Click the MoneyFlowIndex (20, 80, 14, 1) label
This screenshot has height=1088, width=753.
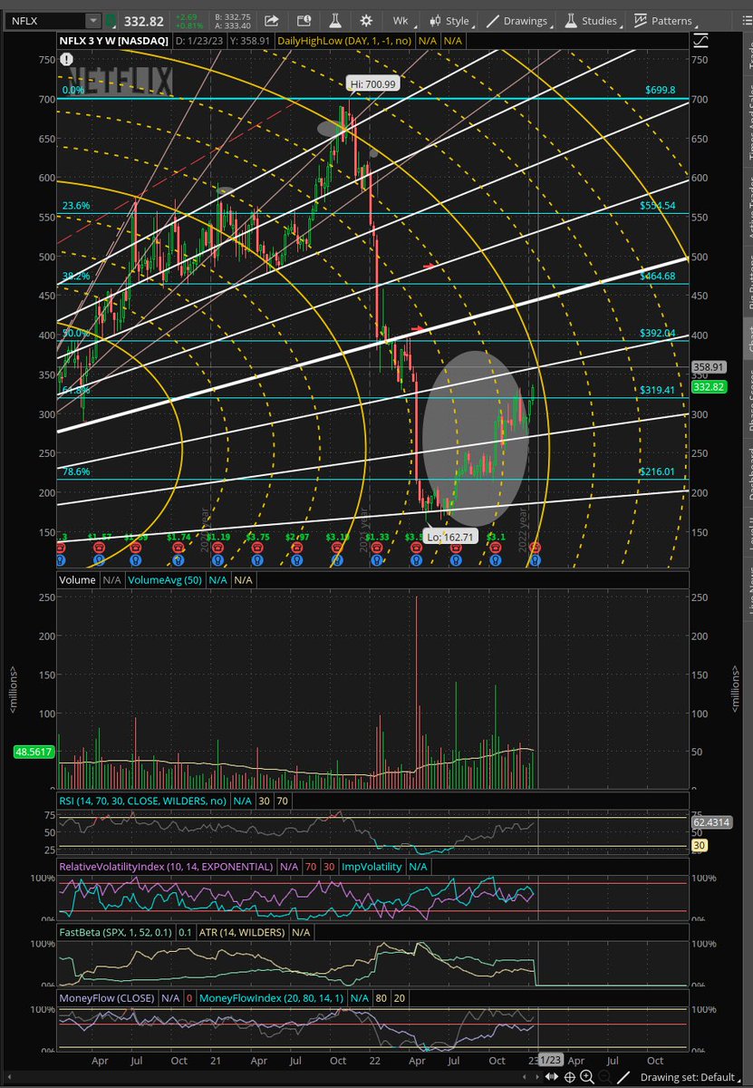point(272,996)
